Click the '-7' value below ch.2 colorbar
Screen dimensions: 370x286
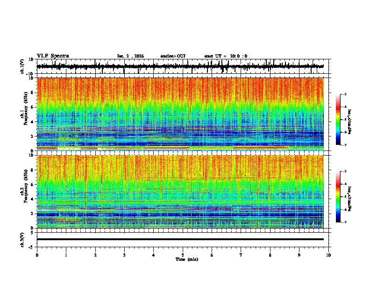tap(345, 222)
